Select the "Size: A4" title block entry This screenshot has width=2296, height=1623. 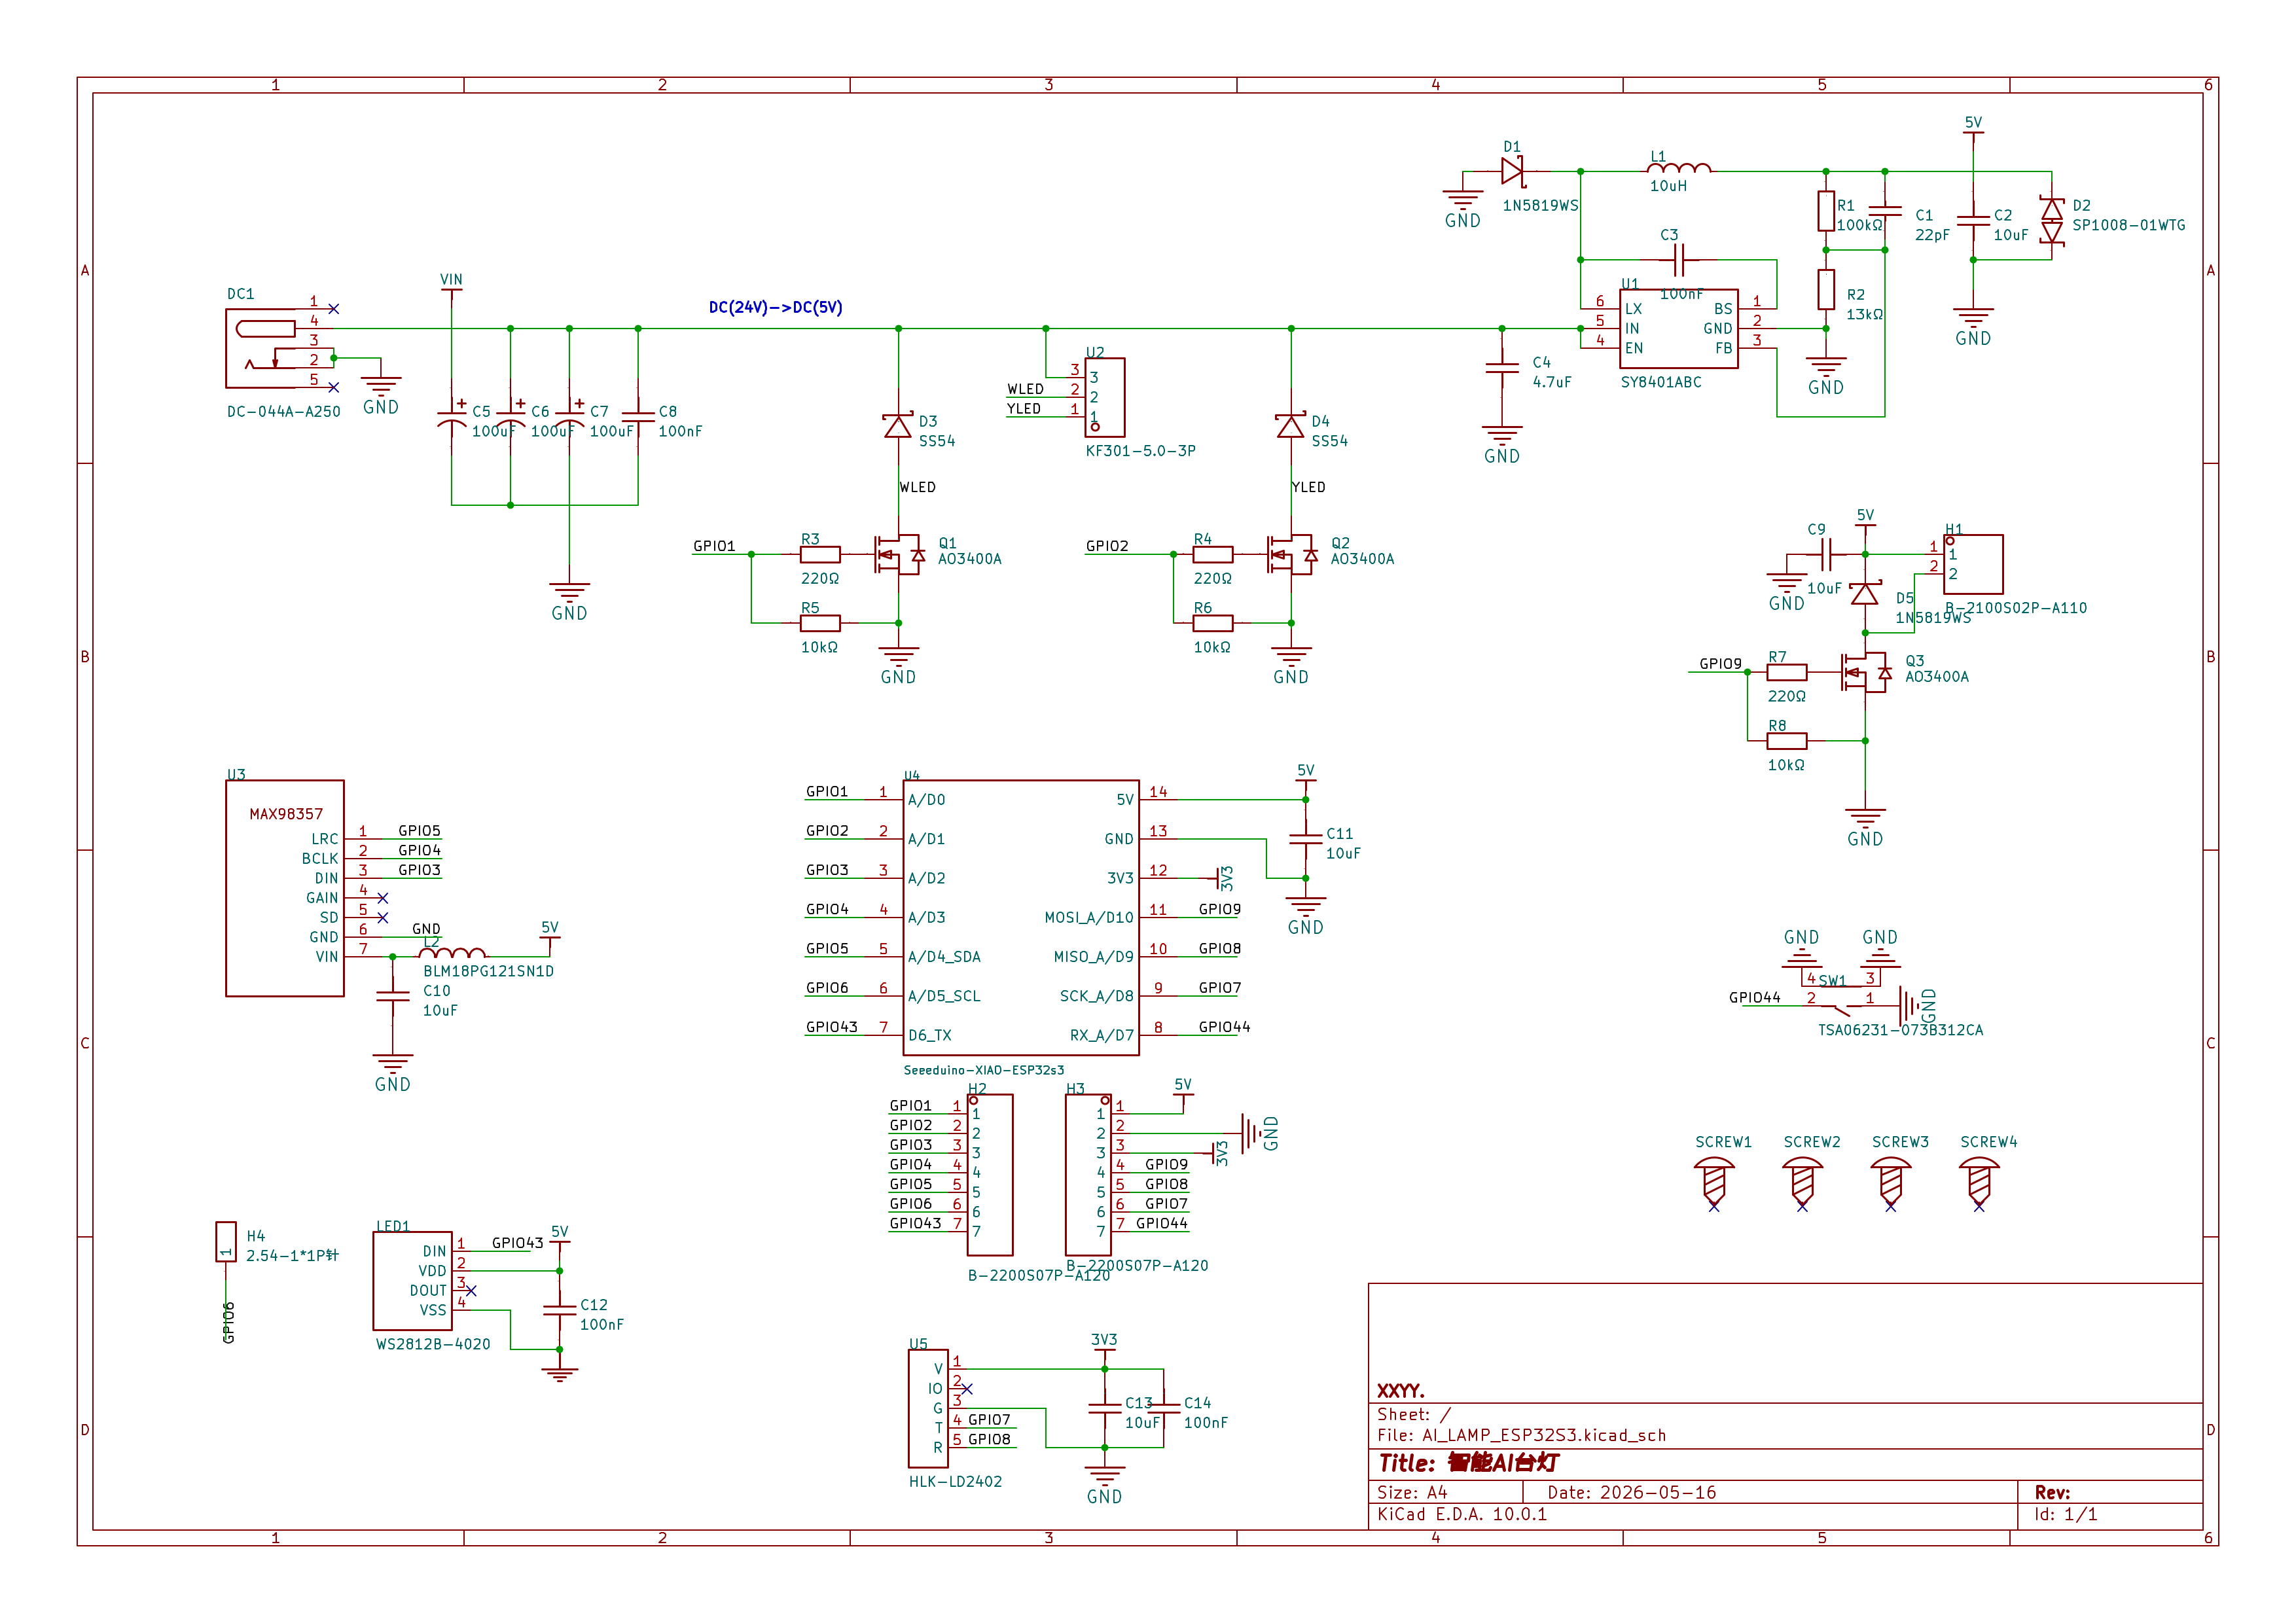pos(1412,1492)
